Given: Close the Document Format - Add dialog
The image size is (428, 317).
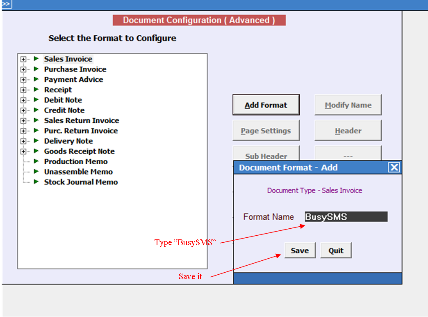Looking at the screenshot, I should coord(394,167).
